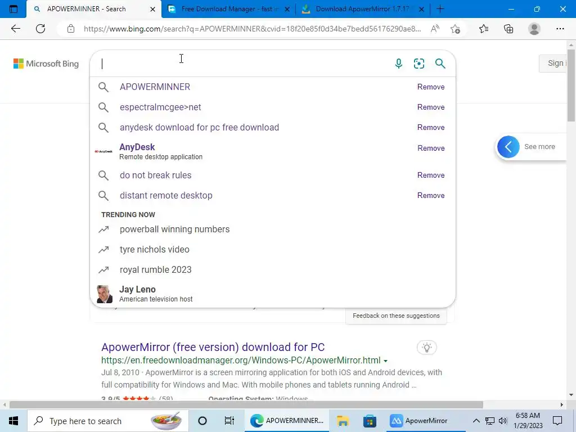Click the lightbulb icon beside ApowerMirror result

(427, 348)
